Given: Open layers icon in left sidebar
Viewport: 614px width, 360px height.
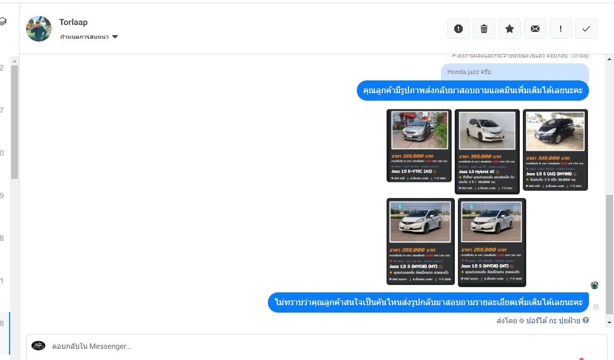Looking at the screenshot, I should pyautogui.click(x=3, y=21).
